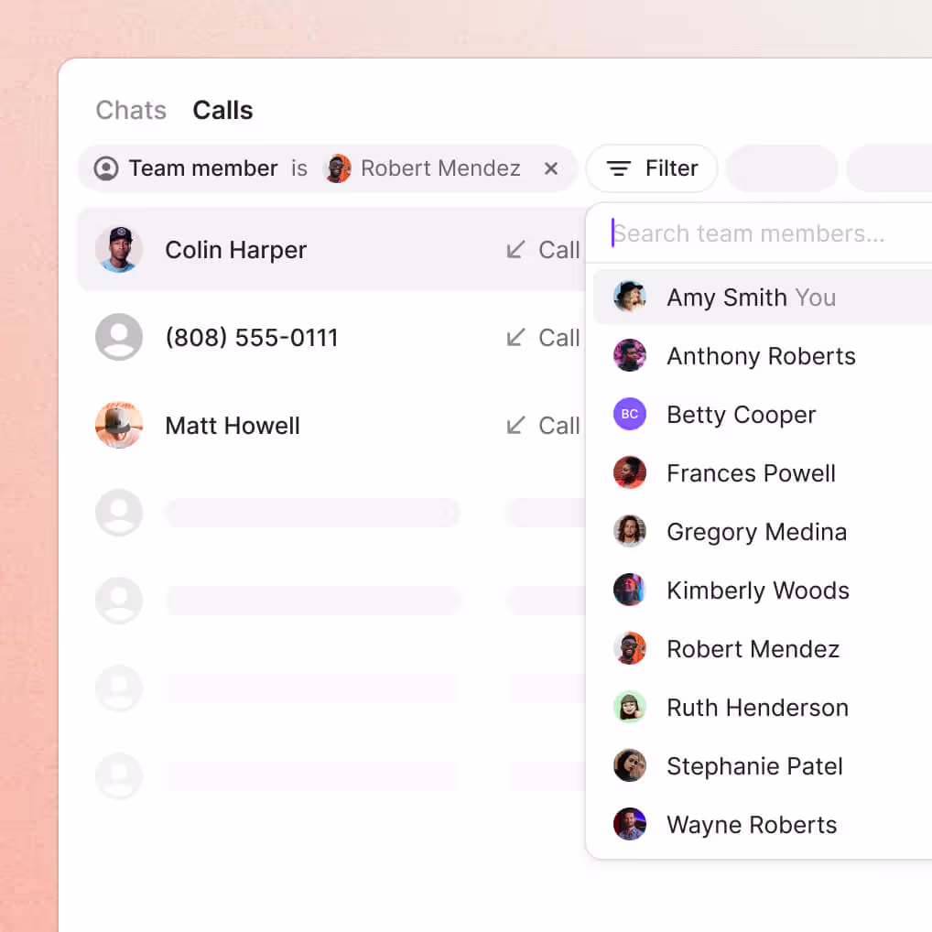The height and width of the screenshot is (932, 932).
Task: Open the Matt Howell call entry
Action: [331, 426]
